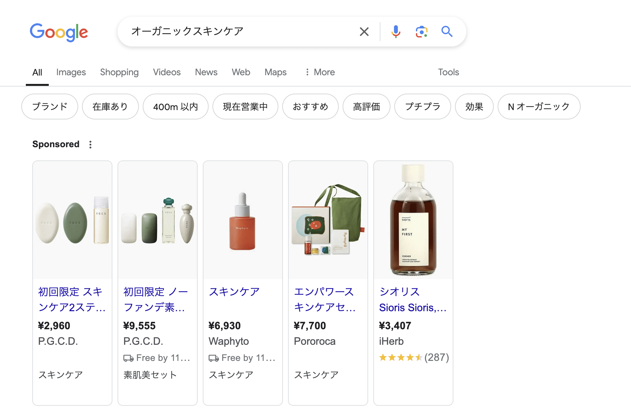
Task: Clear the search query with the X icon
Action: click(x=364, y=31)
